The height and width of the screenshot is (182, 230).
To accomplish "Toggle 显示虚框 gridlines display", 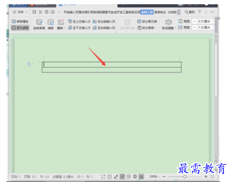I will (x=20, y=28).
